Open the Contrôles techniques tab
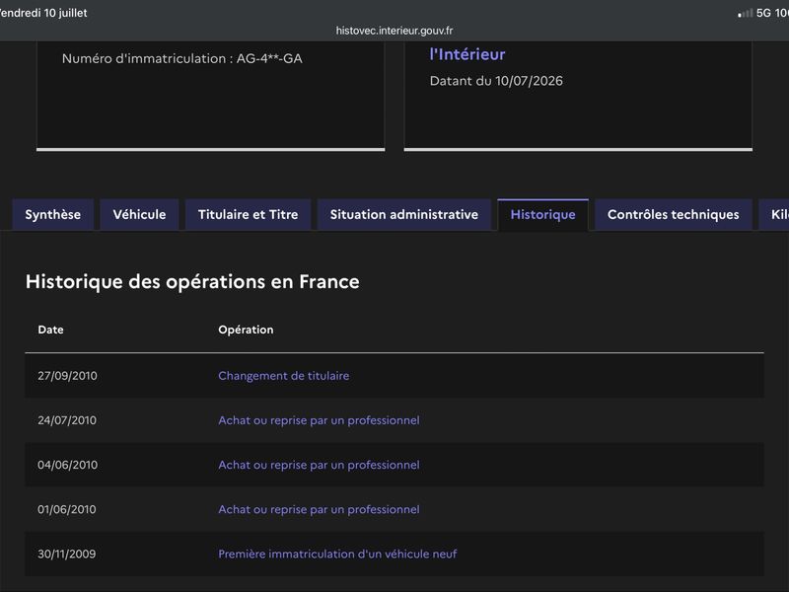The height and width of the screenshot is (592, 789). (674, 214)
